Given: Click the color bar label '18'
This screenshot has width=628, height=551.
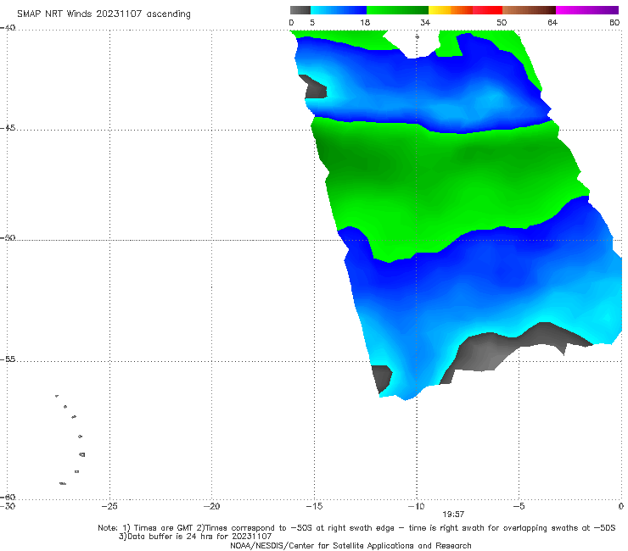Looking at the screenshot, I should tap(365, 22).
